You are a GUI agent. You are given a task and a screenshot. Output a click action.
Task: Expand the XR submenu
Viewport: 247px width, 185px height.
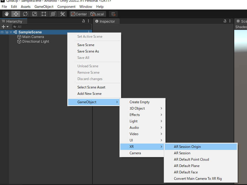click(x=142, y=147)
